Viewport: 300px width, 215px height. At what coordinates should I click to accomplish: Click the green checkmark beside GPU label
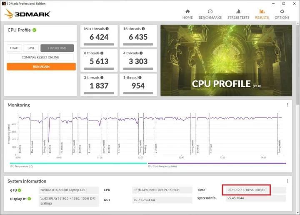[20, 190]
